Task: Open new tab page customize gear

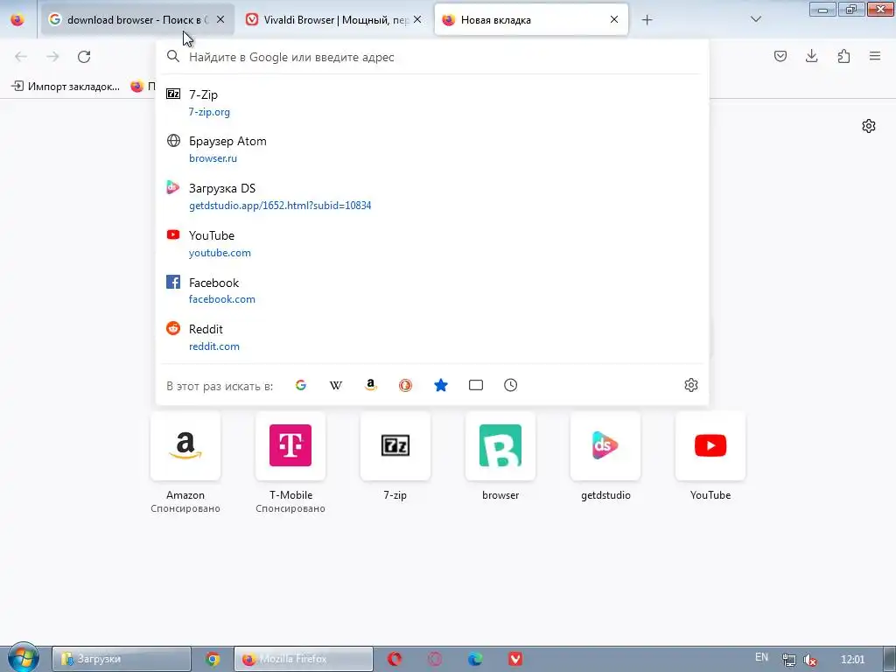Action: (x=869, y=126)
